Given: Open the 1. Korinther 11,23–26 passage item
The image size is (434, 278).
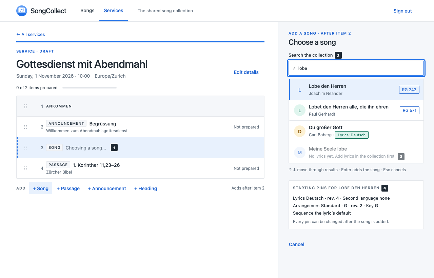Looking at the screenshot, I should point(140,168).
